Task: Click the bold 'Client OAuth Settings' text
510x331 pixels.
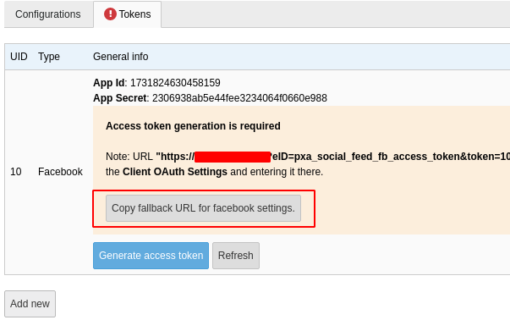Action: (175, 172)
